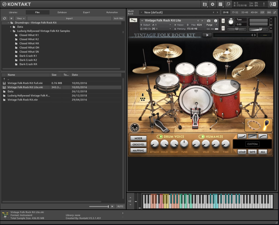Screen dimensions: 279x225
Task: Switch to the Database tab
Action: coord(62,12)
